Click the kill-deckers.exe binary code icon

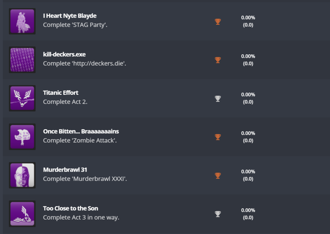point(22,60)
